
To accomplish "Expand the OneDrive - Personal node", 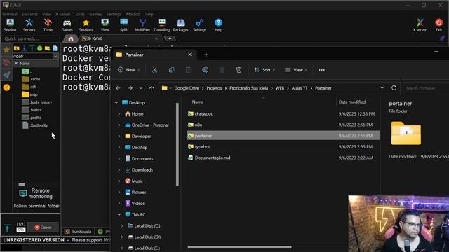I will (x=119, y=125).
